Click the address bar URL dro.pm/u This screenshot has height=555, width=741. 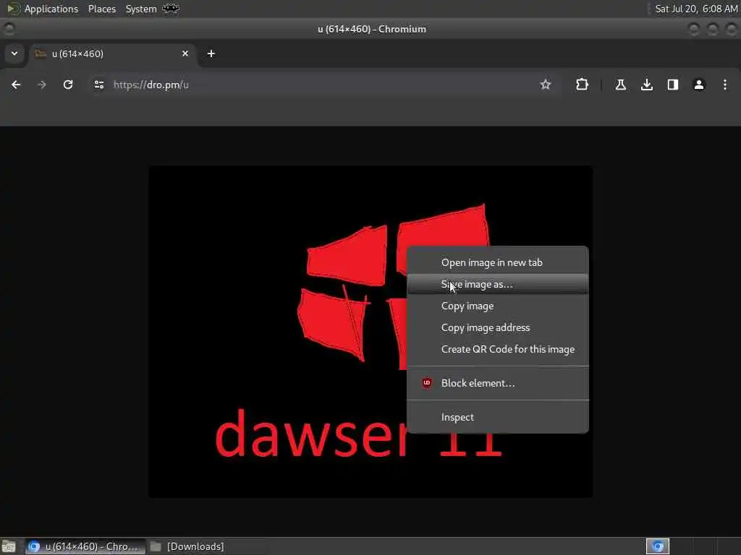(x=151, y=85)
